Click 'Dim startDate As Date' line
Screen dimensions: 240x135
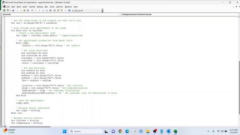34,53
